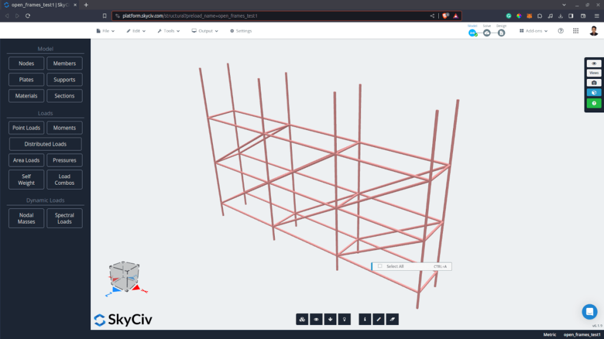Select the eraser icon in bottom toolbar
Screen dimensions: 604x339
[x=392, y=319]
